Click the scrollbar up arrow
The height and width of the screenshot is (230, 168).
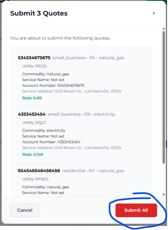pos(164,29)
